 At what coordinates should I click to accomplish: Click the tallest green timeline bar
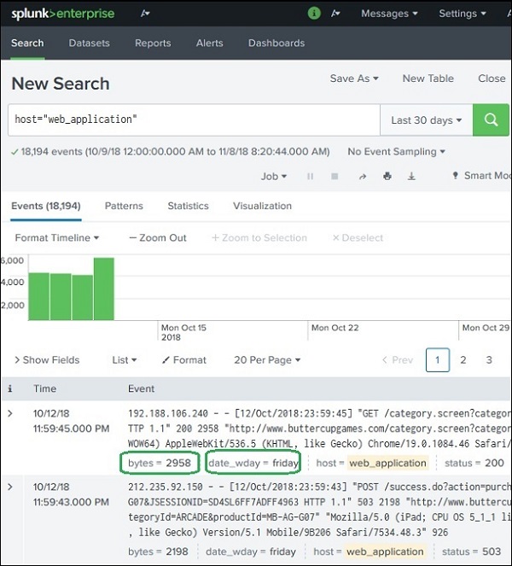tap(103, 288)
